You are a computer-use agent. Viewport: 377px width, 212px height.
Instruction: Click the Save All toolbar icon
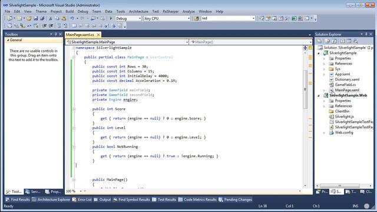[42, 18]
